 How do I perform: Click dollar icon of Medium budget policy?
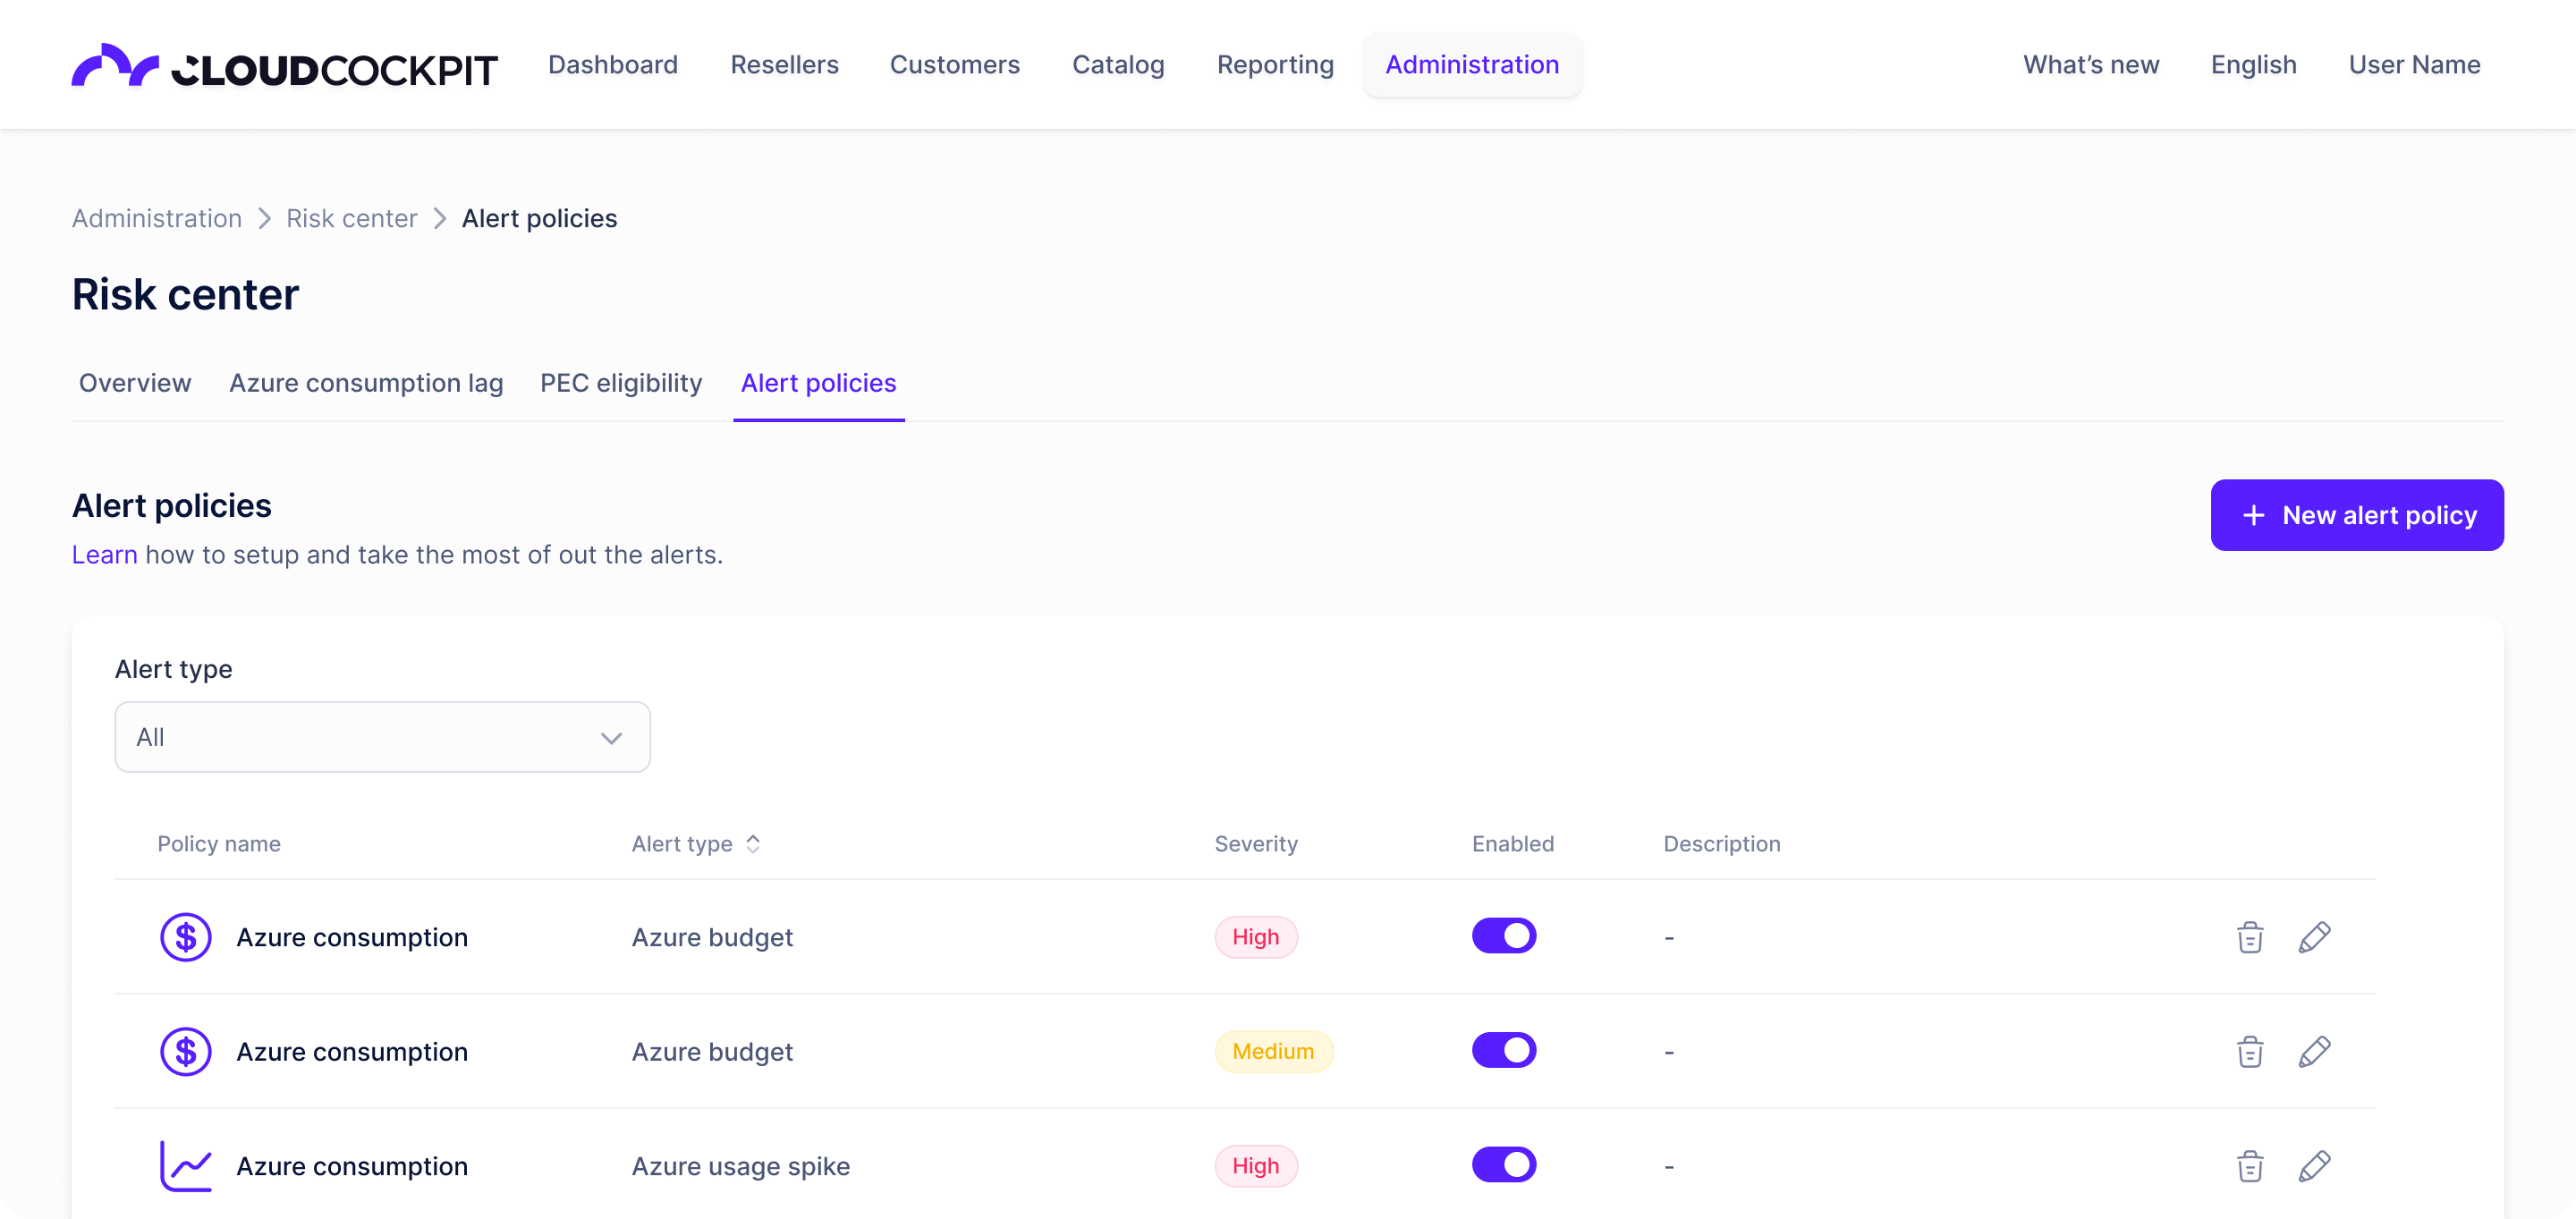pyautogui.click(x=186, y=1051)
